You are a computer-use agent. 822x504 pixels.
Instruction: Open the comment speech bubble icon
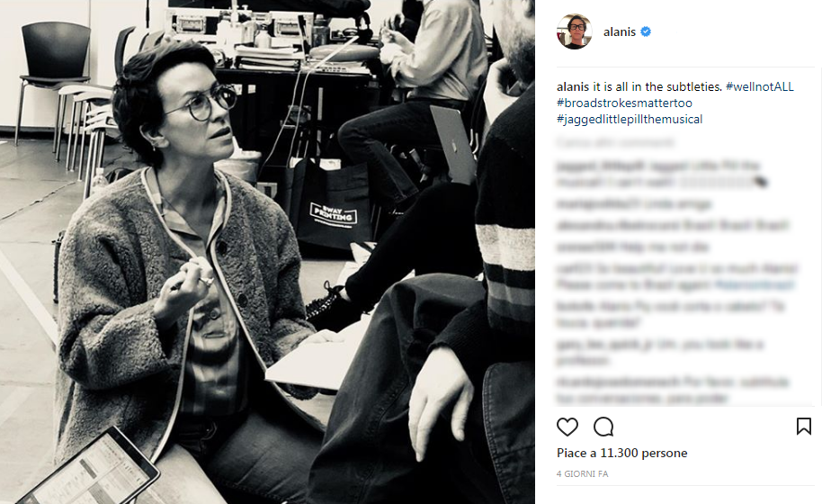pos(603,427)
